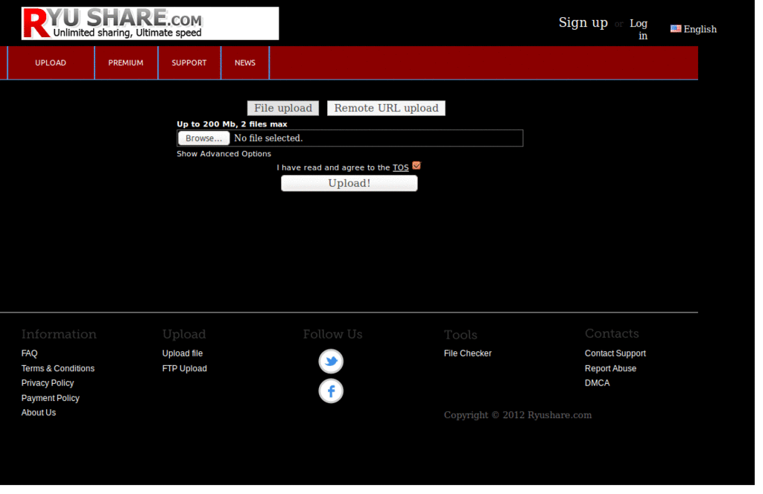Open the FAQ footer link
Image resolution: width=763 pixels, height=494 pixels.
coord(29,353)
